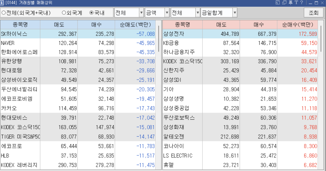
Task: Select the KODEX 레버리지 row
Action: click(x=78, y=165)
